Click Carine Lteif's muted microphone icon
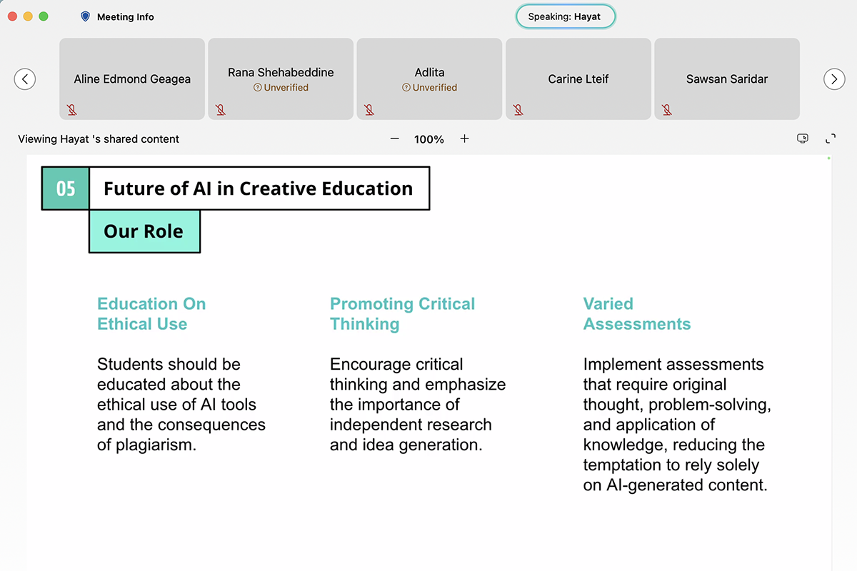 click(x=518, y=110)
